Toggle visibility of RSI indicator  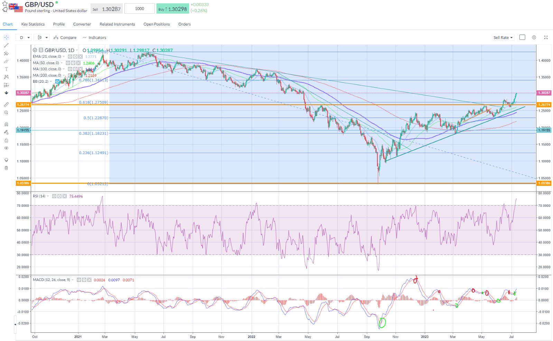(x=54, y=196)
